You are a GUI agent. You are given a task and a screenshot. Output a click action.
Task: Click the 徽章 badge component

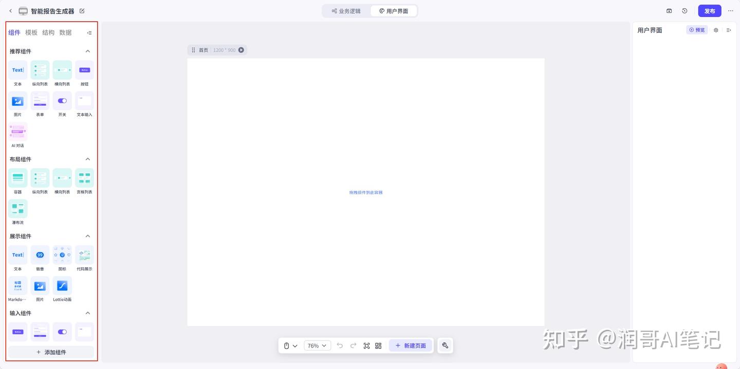40,255
